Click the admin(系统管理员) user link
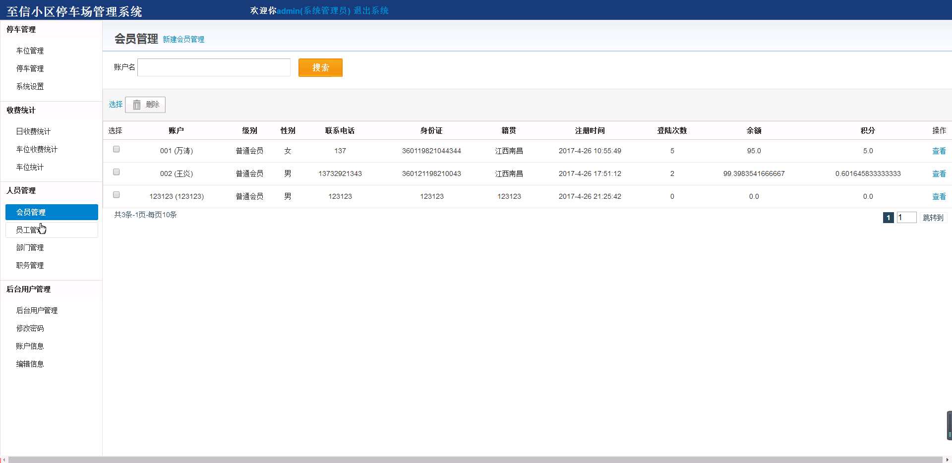 coord(313,10)
